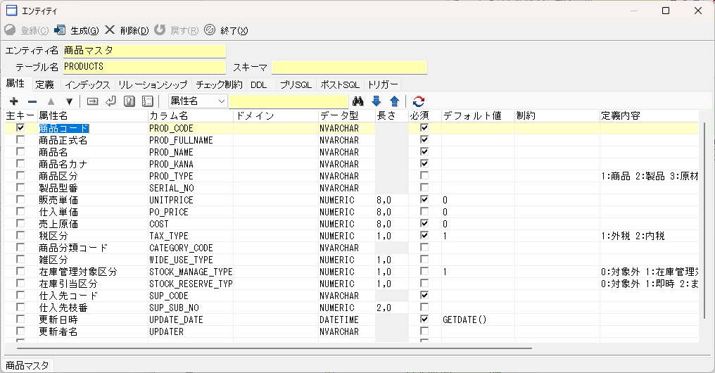Click the red-blue refresh icon
Screen dimensions: 715x373
click(x=419, y=101)
